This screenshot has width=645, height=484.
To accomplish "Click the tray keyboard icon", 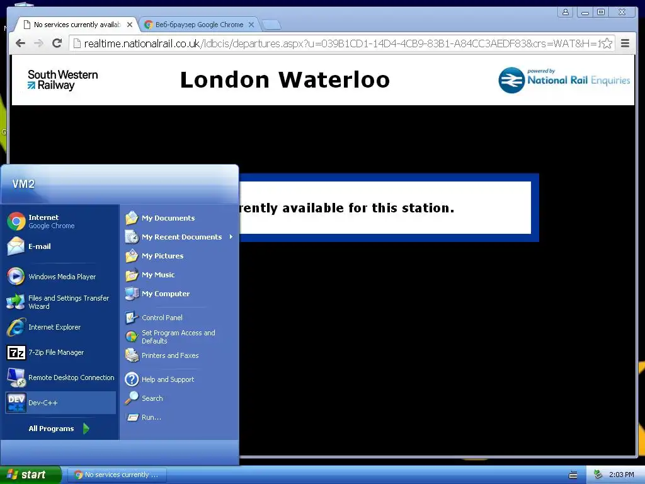I will [x=573, y=475].
